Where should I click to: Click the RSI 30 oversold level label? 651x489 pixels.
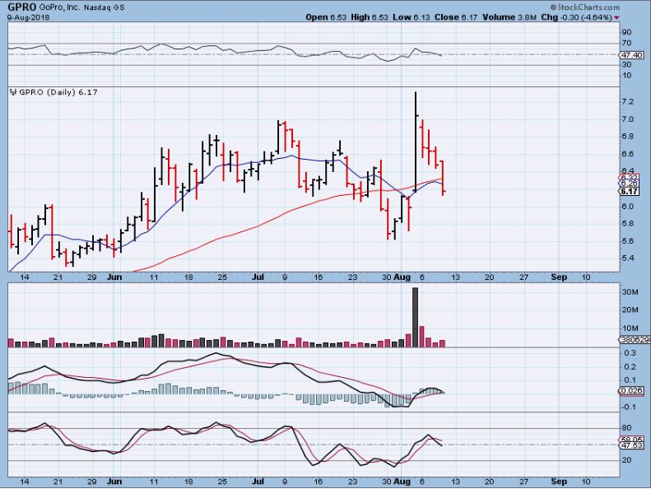point(626,64)
